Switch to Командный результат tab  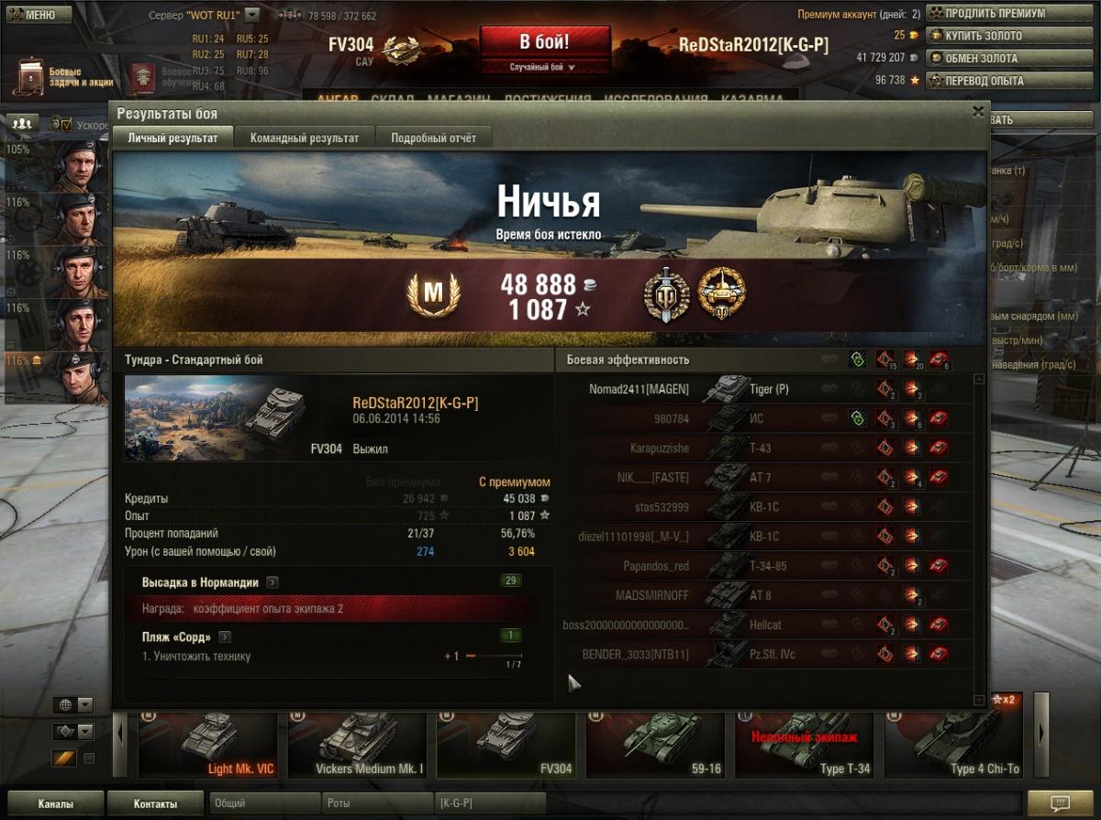(305, 138)
